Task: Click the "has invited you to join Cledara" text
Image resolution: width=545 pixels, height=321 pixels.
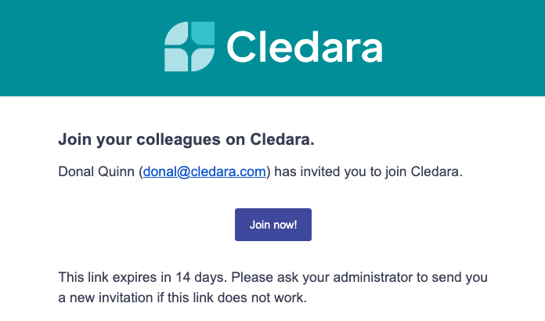Action: pos(368,171)
